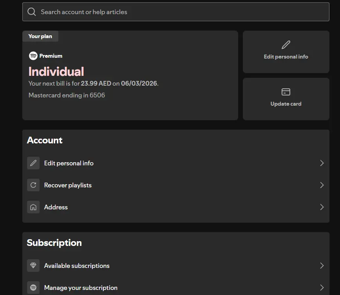Viewport: 340px width, 295px height.
Task: Click the search magnifier icon
Action: (32, 12)
